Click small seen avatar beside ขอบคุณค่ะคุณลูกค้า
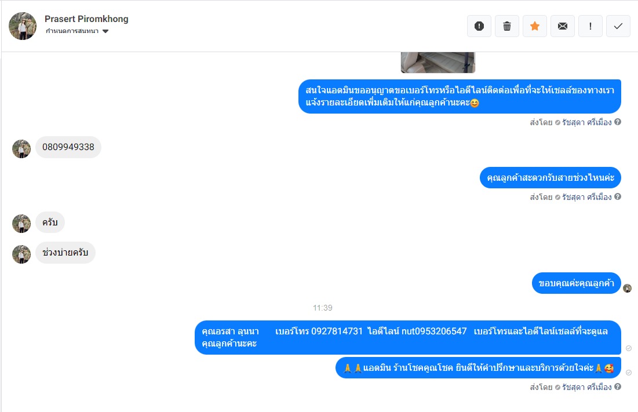 tap(628, 288)
